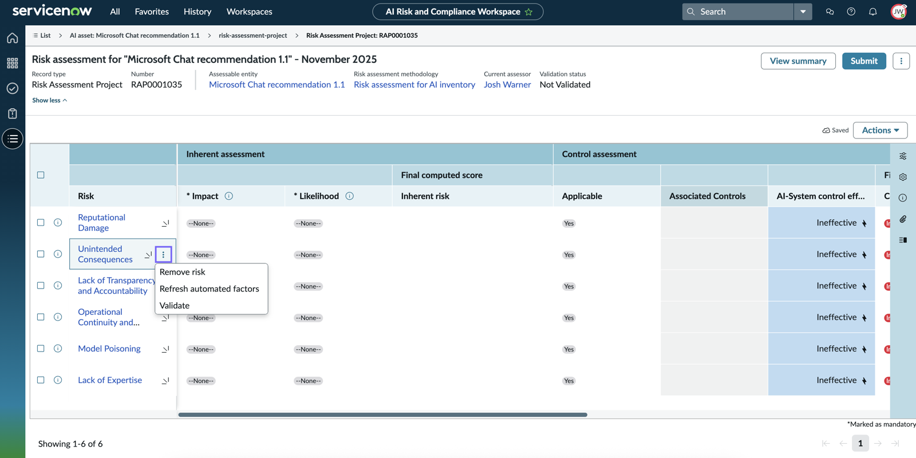Open the Lack of Expertise risk link
The height and width of the screenshot is (458, 916).
pyautogui.click(x=110, y=380)
